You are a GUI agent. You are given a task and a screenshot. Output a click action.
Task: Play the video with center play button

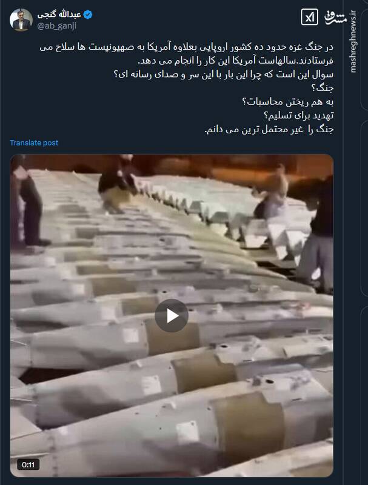click(x=172, y=316)
